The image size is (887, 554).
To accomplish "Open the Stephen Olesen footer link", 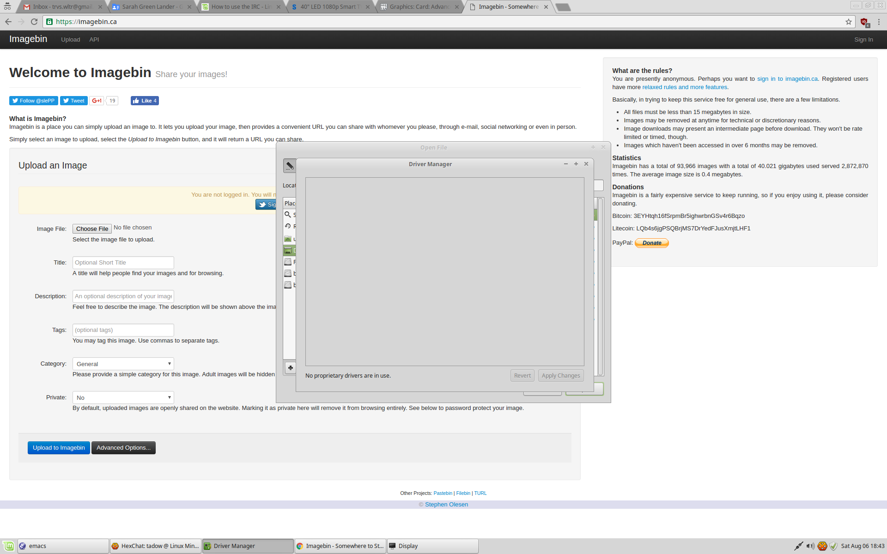I will click(x=446, y=505).
